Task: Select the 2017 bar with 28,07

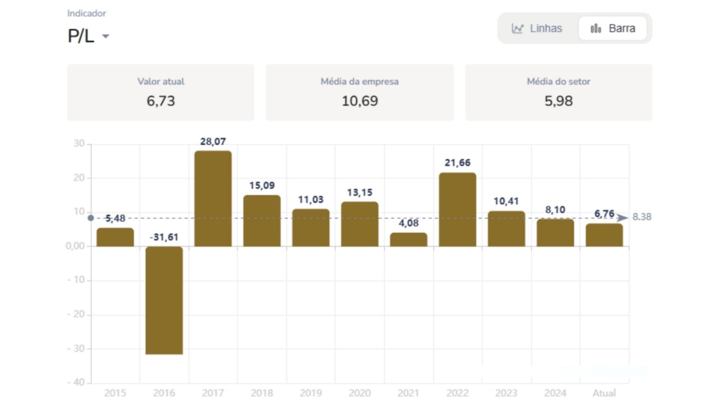Action: tap(213, 198)
